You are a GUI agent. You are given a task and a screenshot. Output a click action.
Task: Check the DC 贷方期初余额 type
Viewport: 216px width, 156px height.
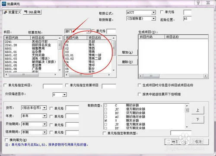coord(106,113)
